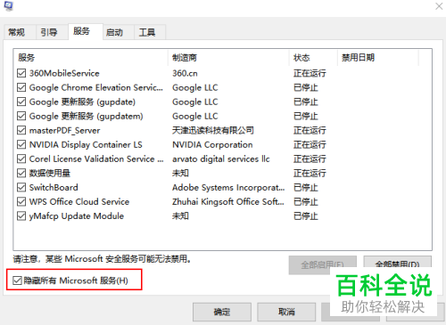Uncheck WPS Office Cloud Service checkbox

tap(21, 201)
